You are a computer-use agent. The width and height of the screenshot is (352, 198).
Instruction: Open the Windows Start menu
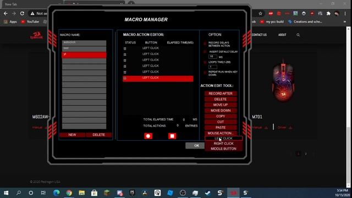pyautogui.click(x=6, y=193)
